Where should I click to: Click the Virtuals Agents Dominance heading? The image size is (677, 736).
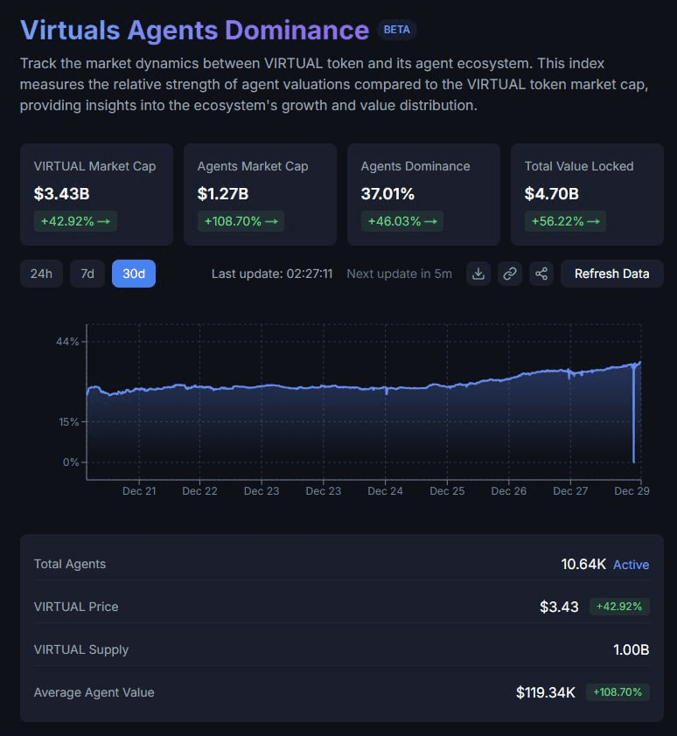(x=194, y=30)
